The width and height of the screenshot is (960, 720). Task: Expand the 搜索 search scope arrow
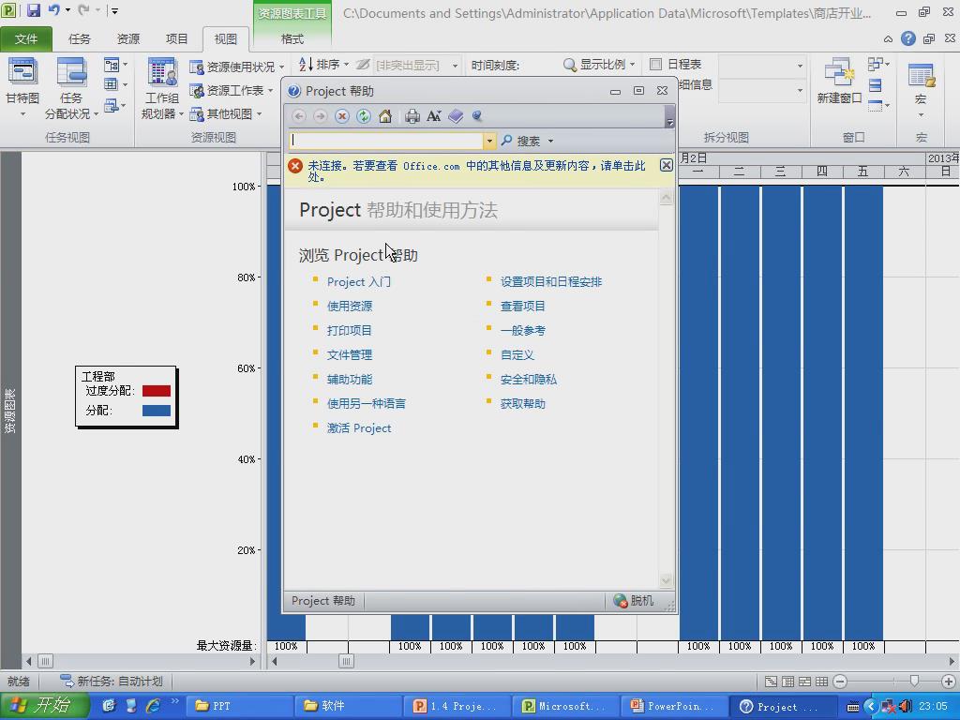click(550, 142)
